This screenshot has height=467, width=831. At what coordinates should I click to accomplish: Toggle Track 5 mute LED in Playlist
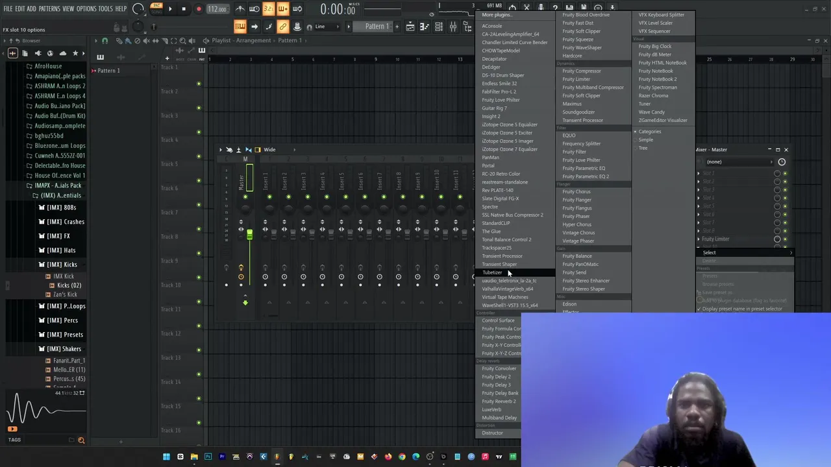pyautogui.click(x=199, y=180)
